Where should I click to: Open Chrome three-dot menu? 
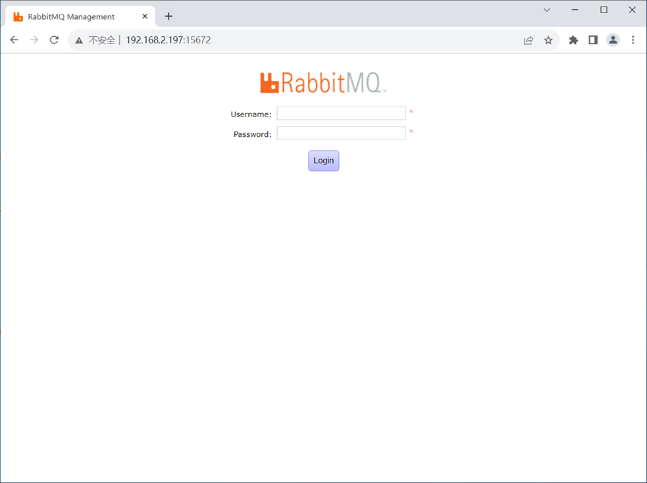pos(633,40)
